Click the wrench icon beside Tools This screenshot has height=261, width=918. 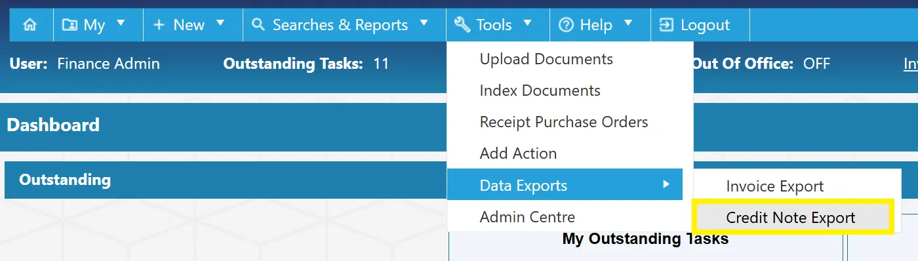click(462, 25)
